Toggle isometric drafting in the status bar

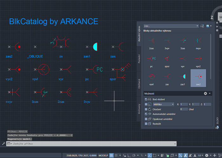click(142, 155)
